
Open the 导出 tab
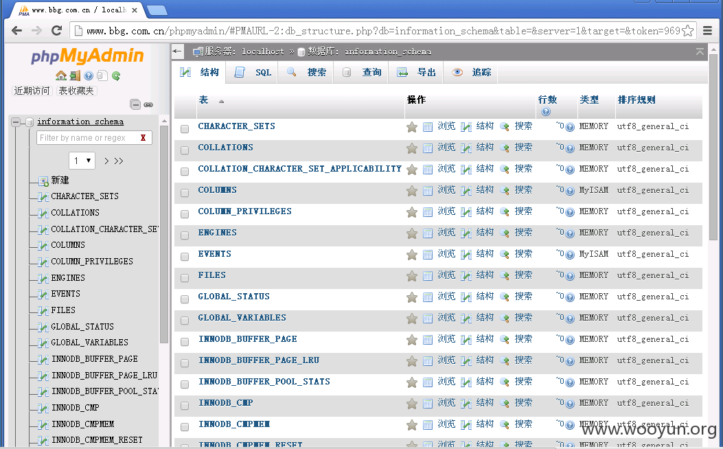tap(416, 72)
